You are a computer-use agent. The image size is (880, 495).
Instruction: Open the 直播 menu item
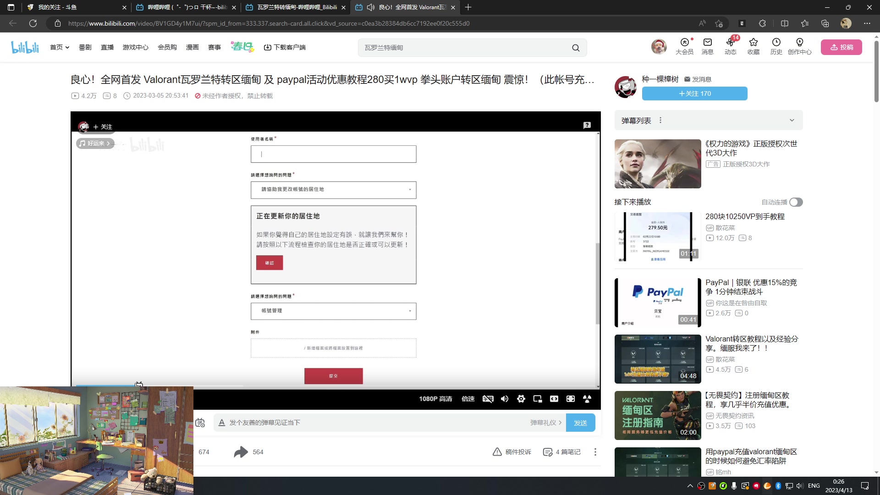[107, 47]
